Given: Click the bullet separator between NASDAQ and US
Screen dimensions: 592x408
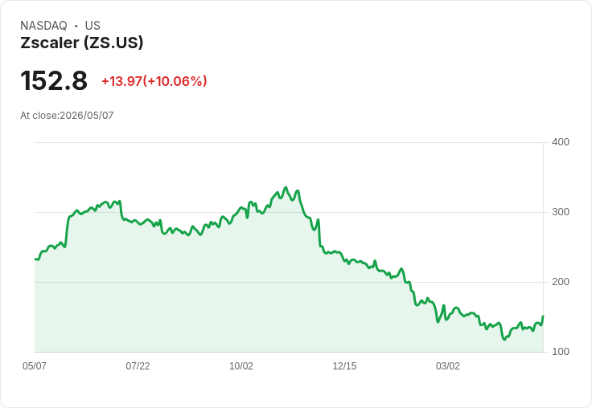Looking at the screenshot, I should click(76, 26).
